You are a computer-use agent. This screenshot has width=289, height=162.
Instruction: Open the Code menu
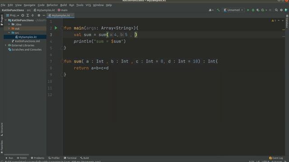tap(41, 5)
